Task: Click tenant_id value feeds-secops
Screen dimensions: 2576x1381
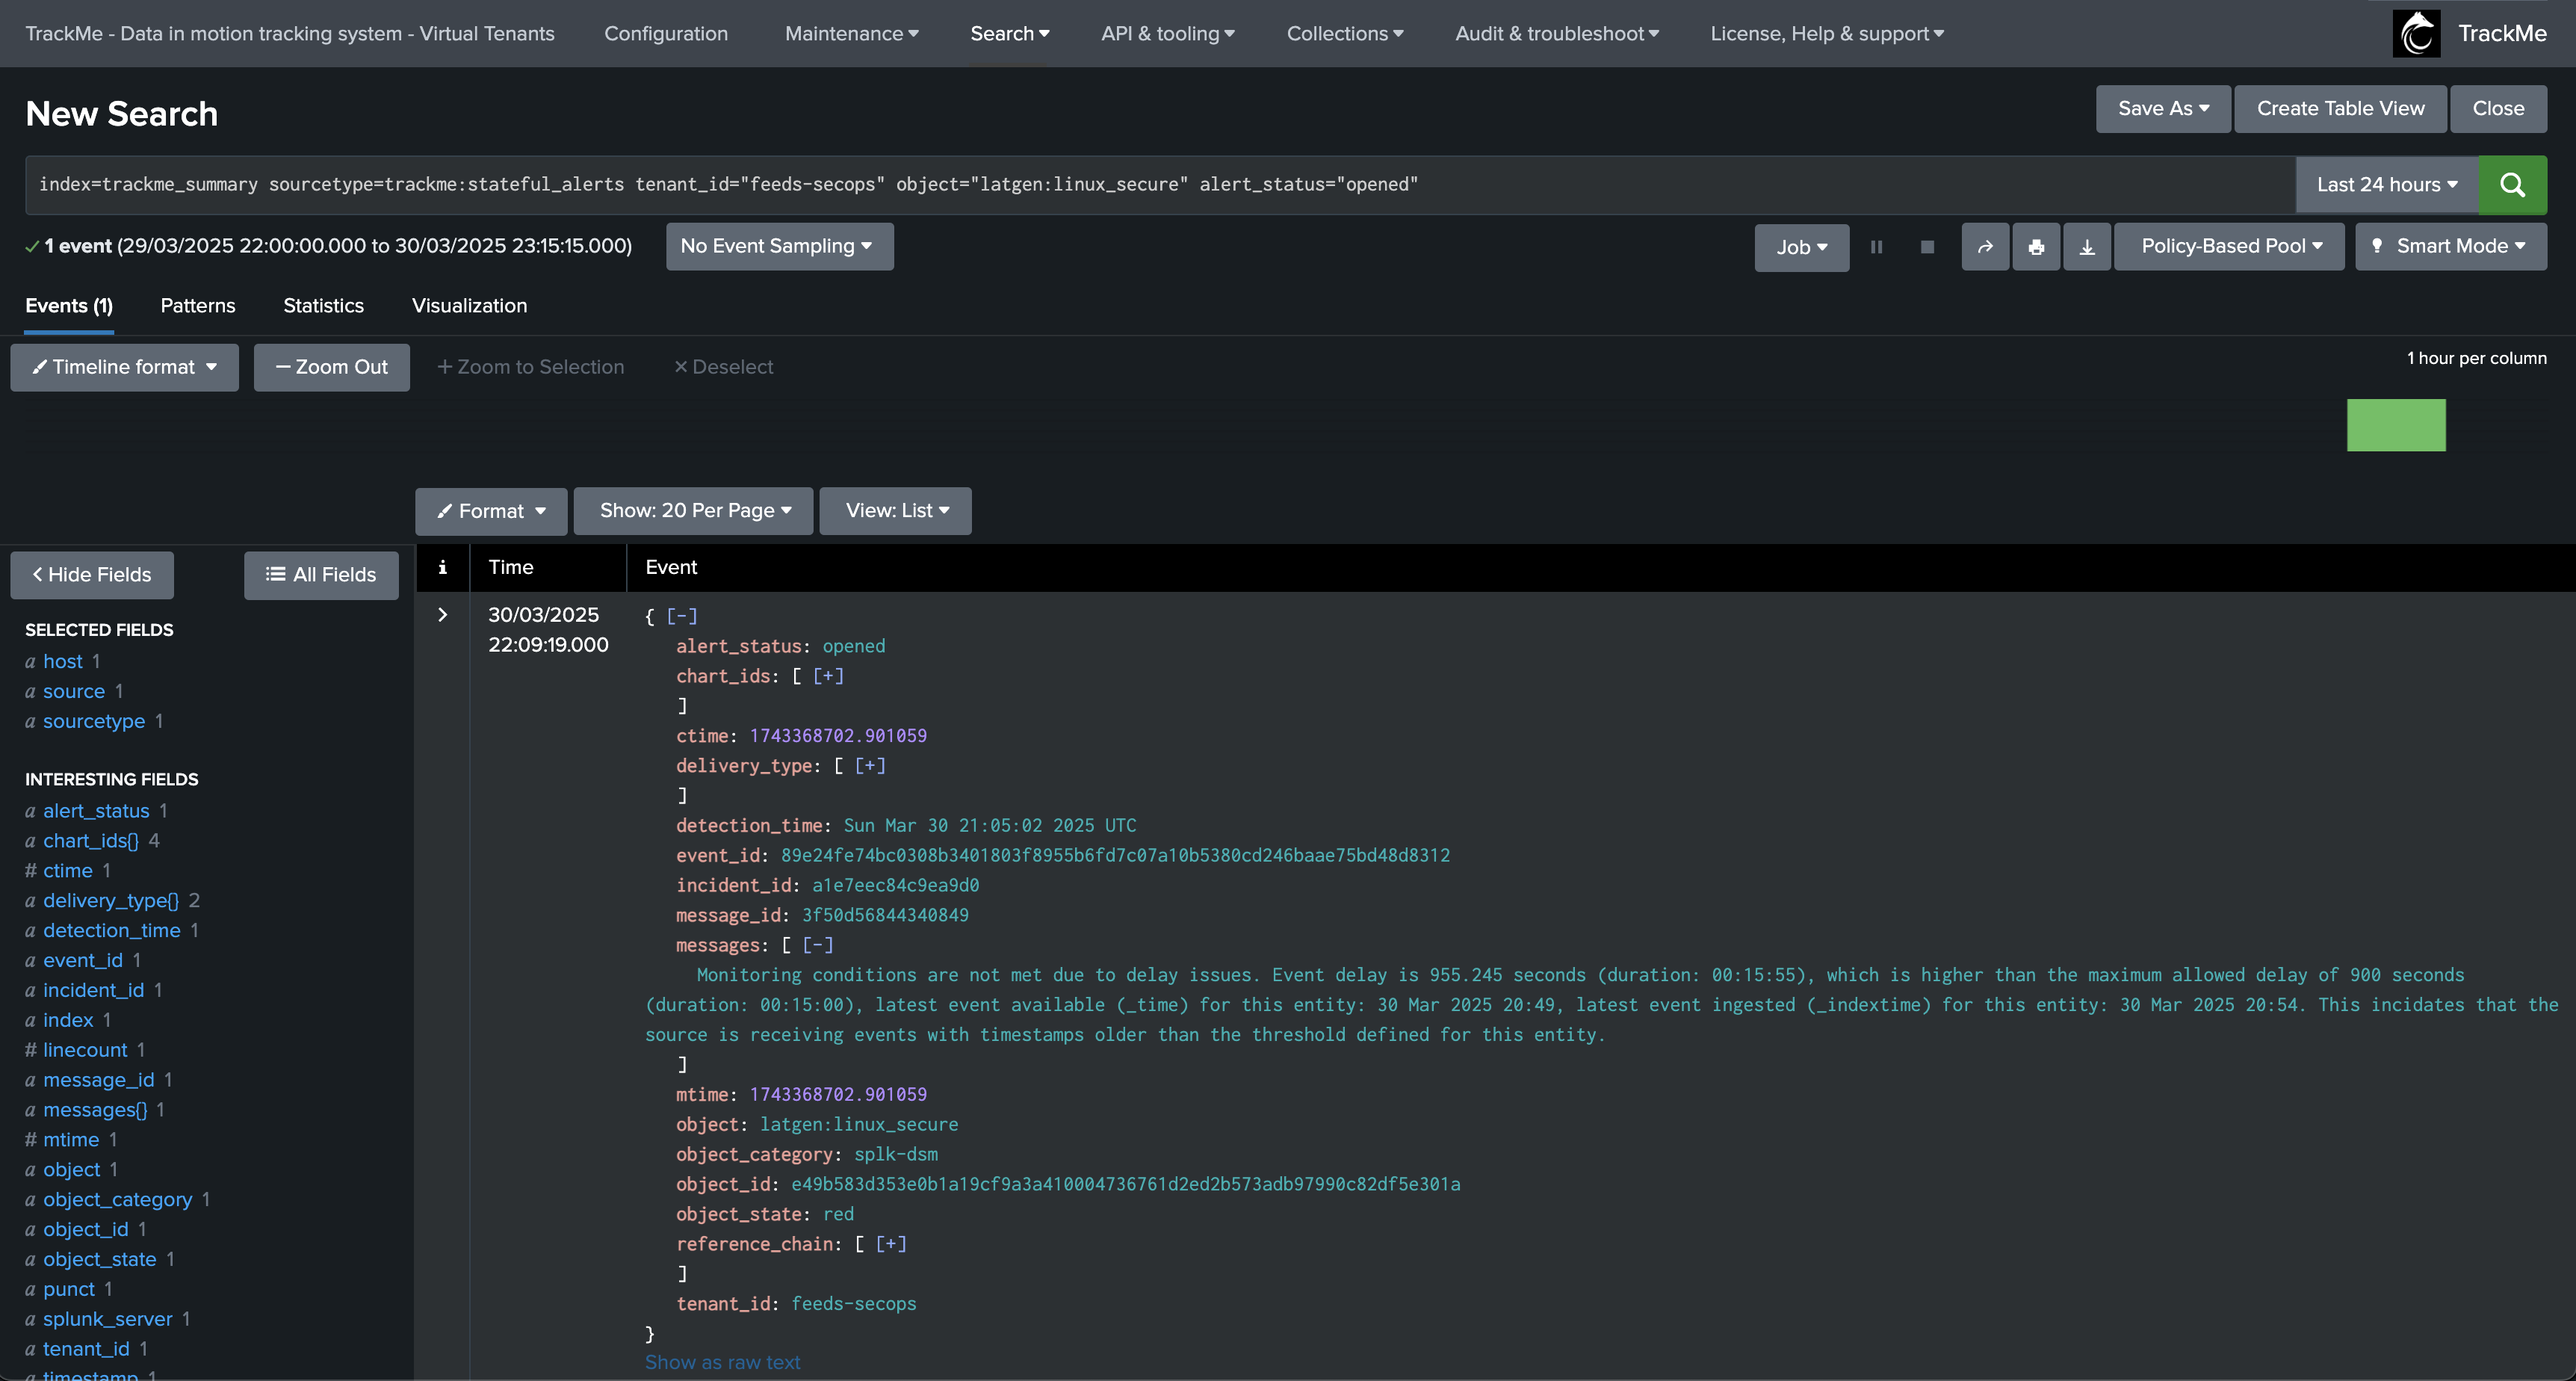Action: [x=854, y=1304]
